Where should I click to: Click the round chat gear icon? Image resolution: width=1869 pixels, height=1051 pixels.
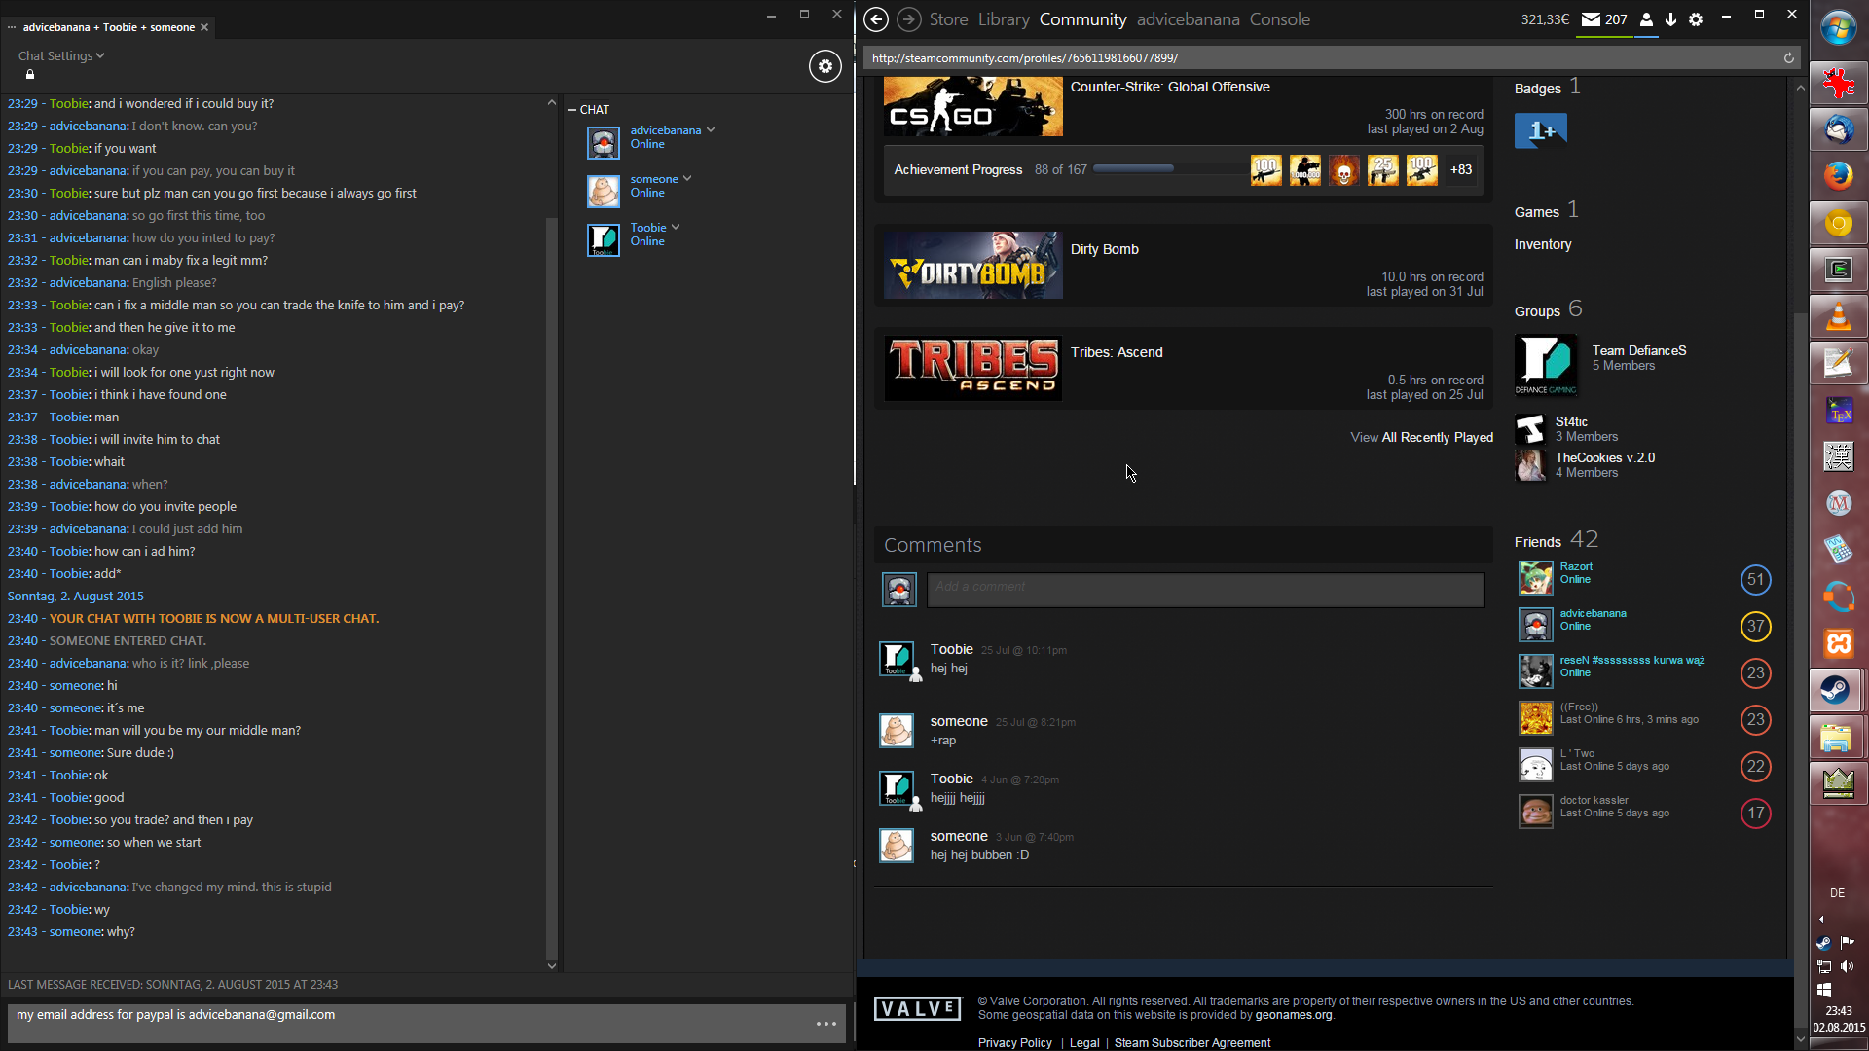click(x=825, y=66)
